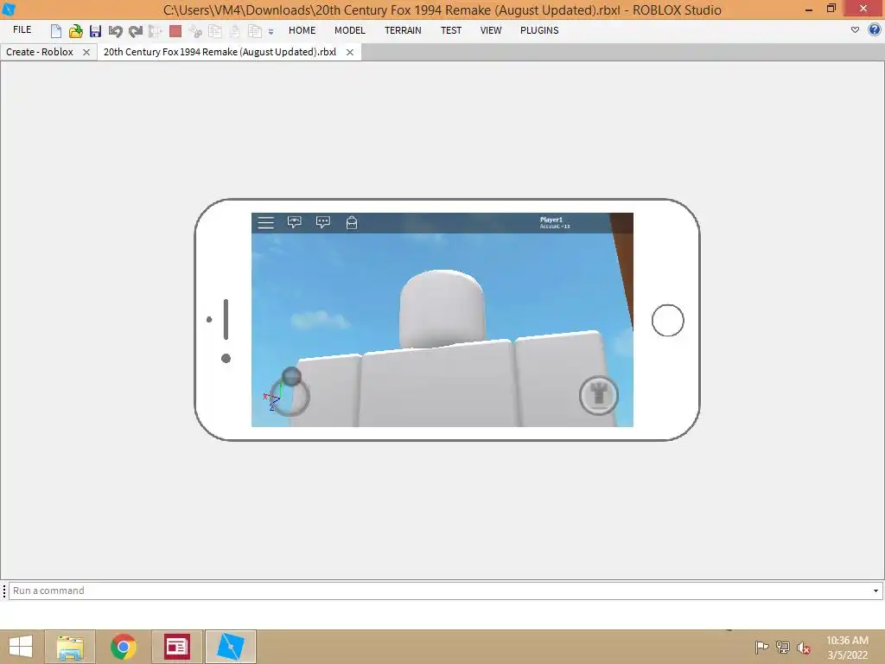Open the red news app on the taskbar

pyautogui.click(x=176, y=647)
